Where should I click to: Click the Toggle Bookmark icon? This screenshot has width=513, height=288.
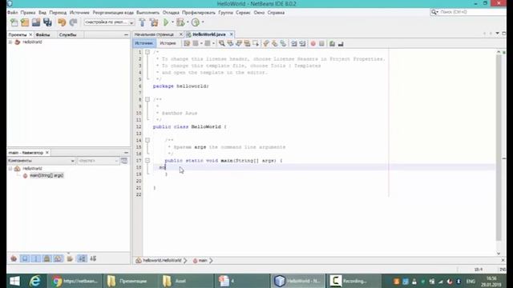pos(283,43)
